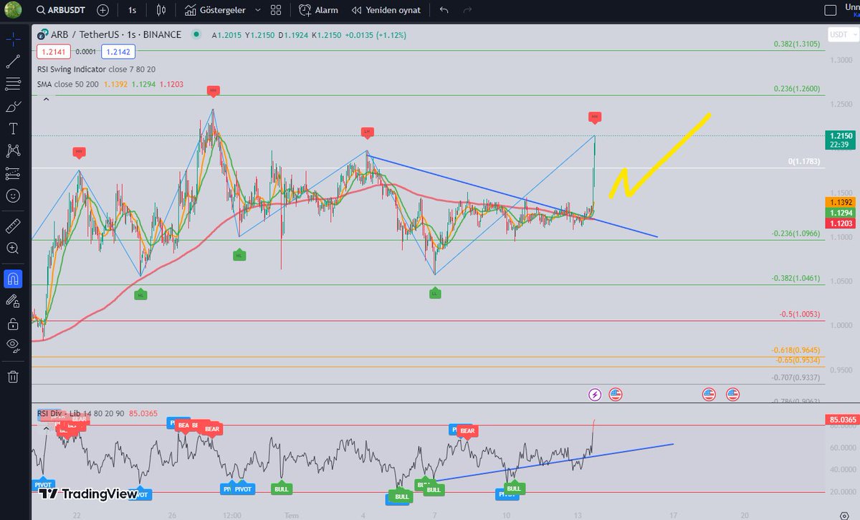Open the Fibonacci and Gann tools group

(x=13, y=84)
